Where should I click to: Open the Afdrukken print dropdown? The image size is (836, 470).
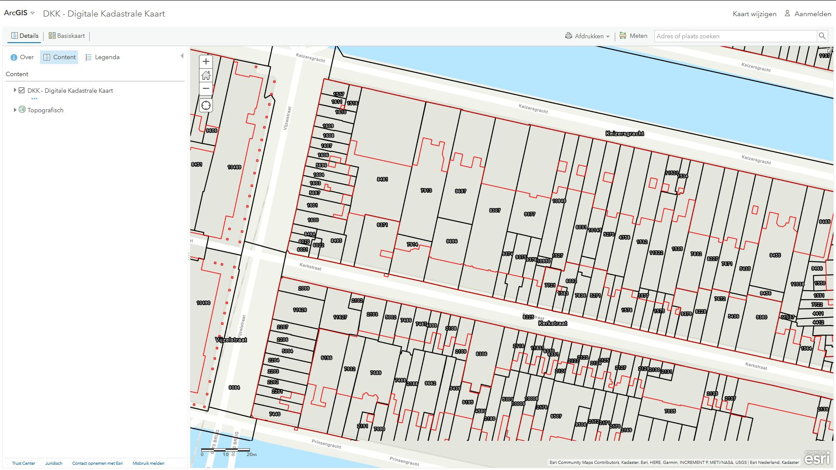587,36
